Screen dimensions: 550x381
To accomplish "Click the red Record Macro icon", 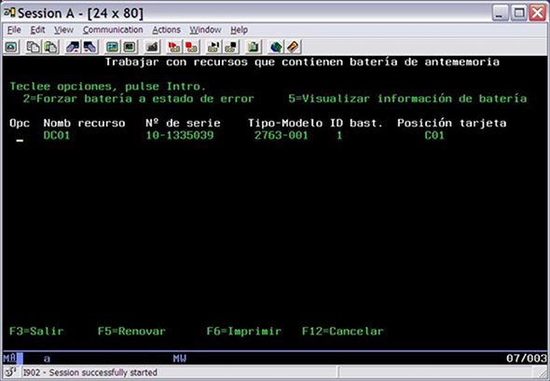I will click(x=174, y=47).
